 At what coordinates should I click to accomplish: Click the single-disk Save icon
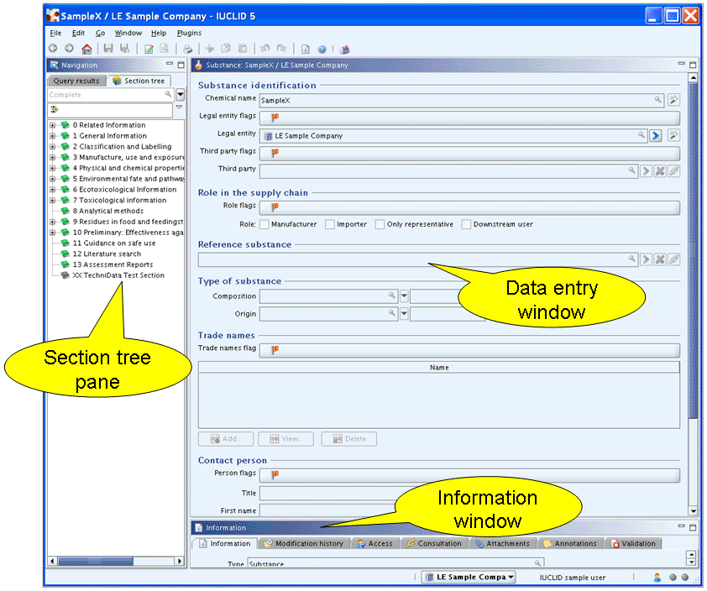108,49
